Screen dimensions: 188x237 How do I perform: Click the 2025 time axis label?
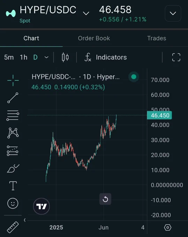pyautogui.click(x=56, y=228)
